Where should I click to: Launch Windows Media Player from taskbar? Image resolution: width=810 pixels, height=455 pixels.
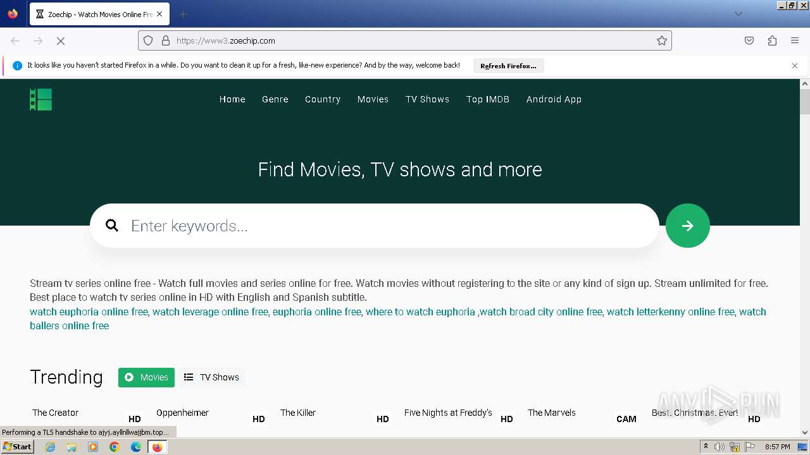coord(93,447)
